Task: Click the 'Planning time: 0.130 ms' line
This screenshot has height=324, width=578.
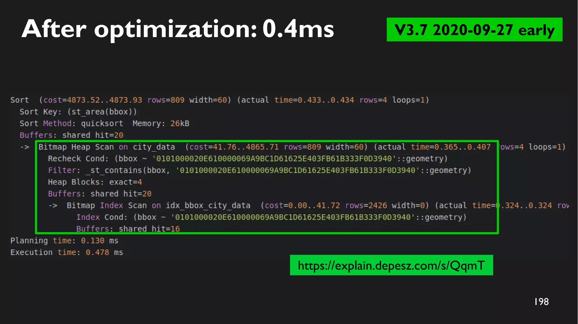Action: [x=64, y=241]
